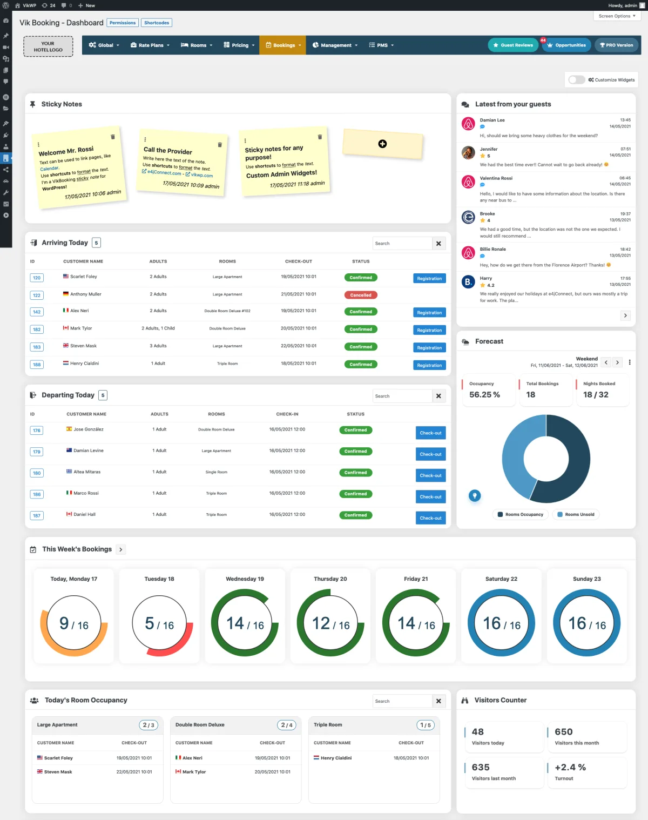
Task: Click the Your Hotel Logo placeholder
Action: pos(48,46)
